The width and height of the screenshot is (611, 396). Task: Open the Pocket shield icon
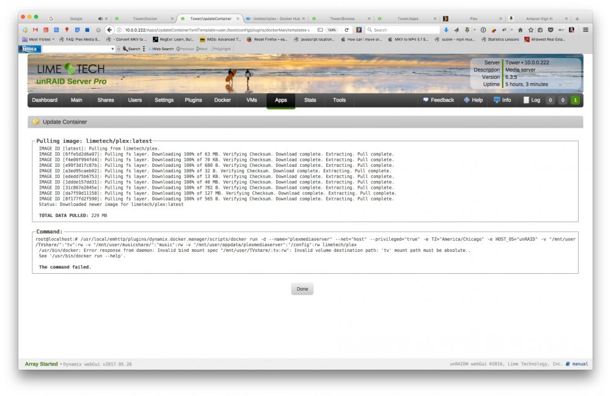pos(551,29)
